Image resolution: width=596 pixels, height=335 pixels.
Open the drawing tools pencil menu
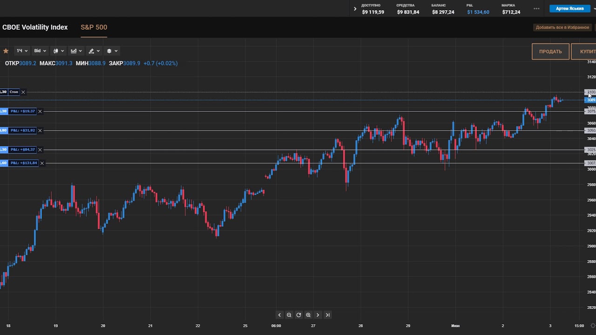tap(94, 51)
